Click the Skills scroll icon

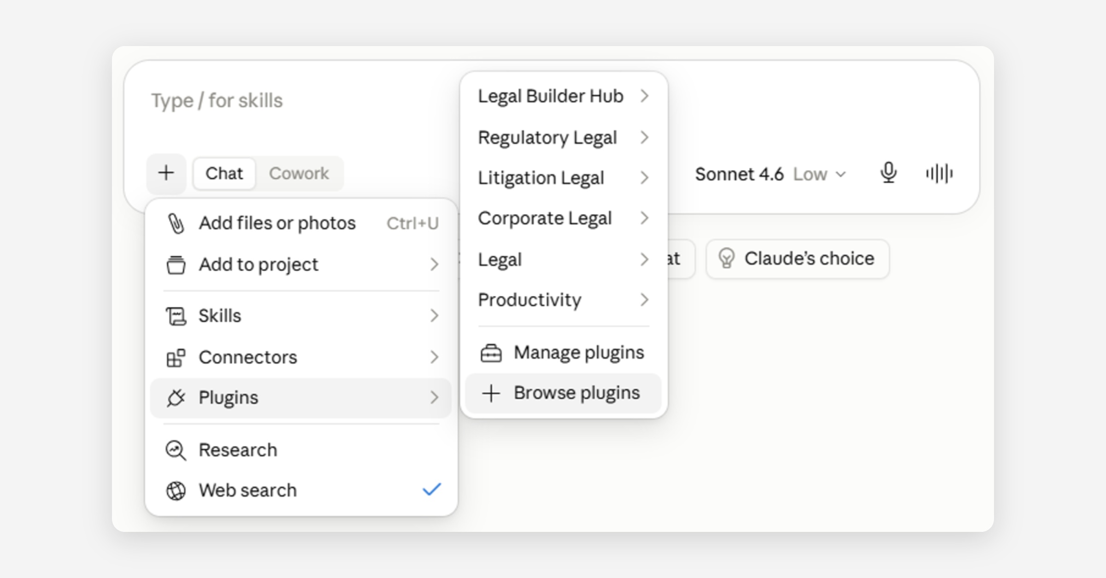coord(176,316)
